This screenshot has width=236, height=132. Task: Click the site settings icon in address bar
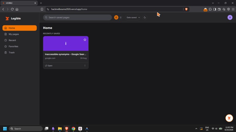click(x=48, y=9)
